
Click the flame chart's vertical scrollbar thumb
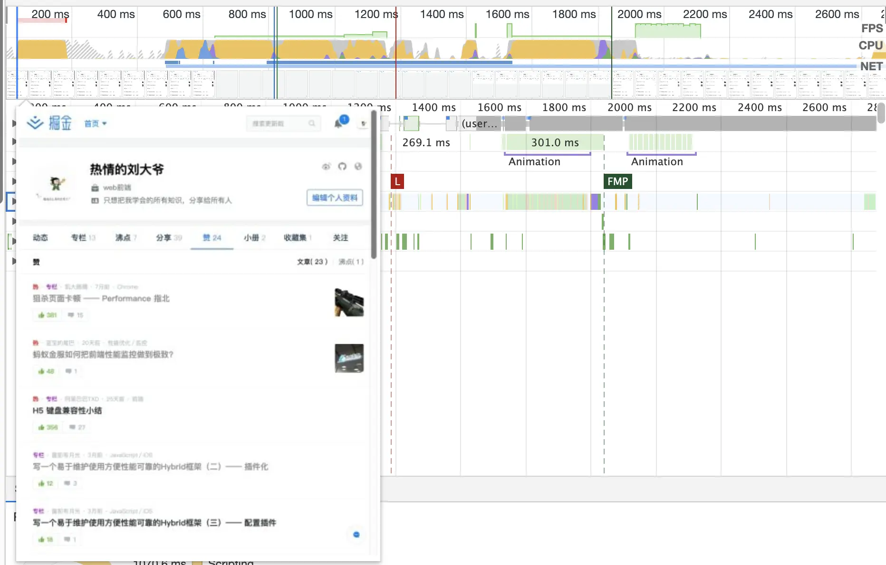click(881, 113)
